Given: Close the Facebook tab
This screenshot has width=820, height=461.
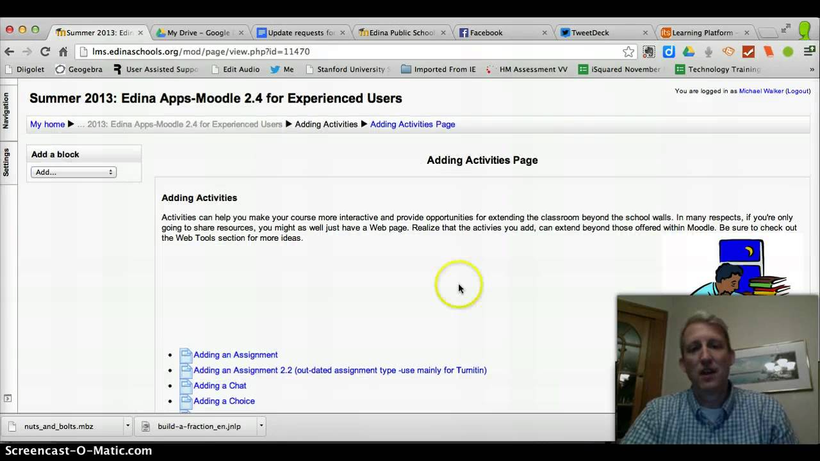Looking at the screenshot, I should (x=545, y=33).
